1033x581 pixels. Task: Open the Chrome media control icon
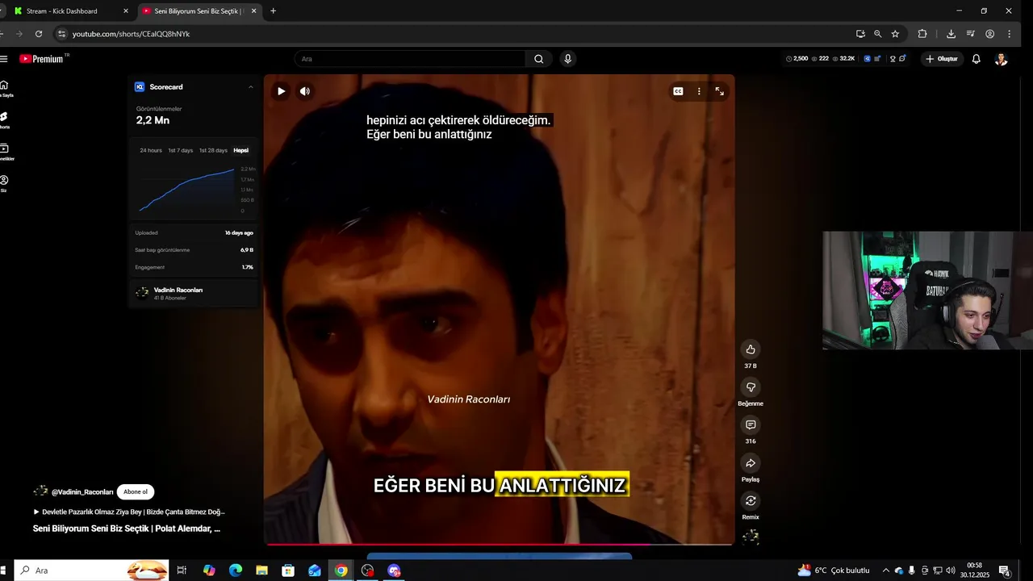click(970, 34)
